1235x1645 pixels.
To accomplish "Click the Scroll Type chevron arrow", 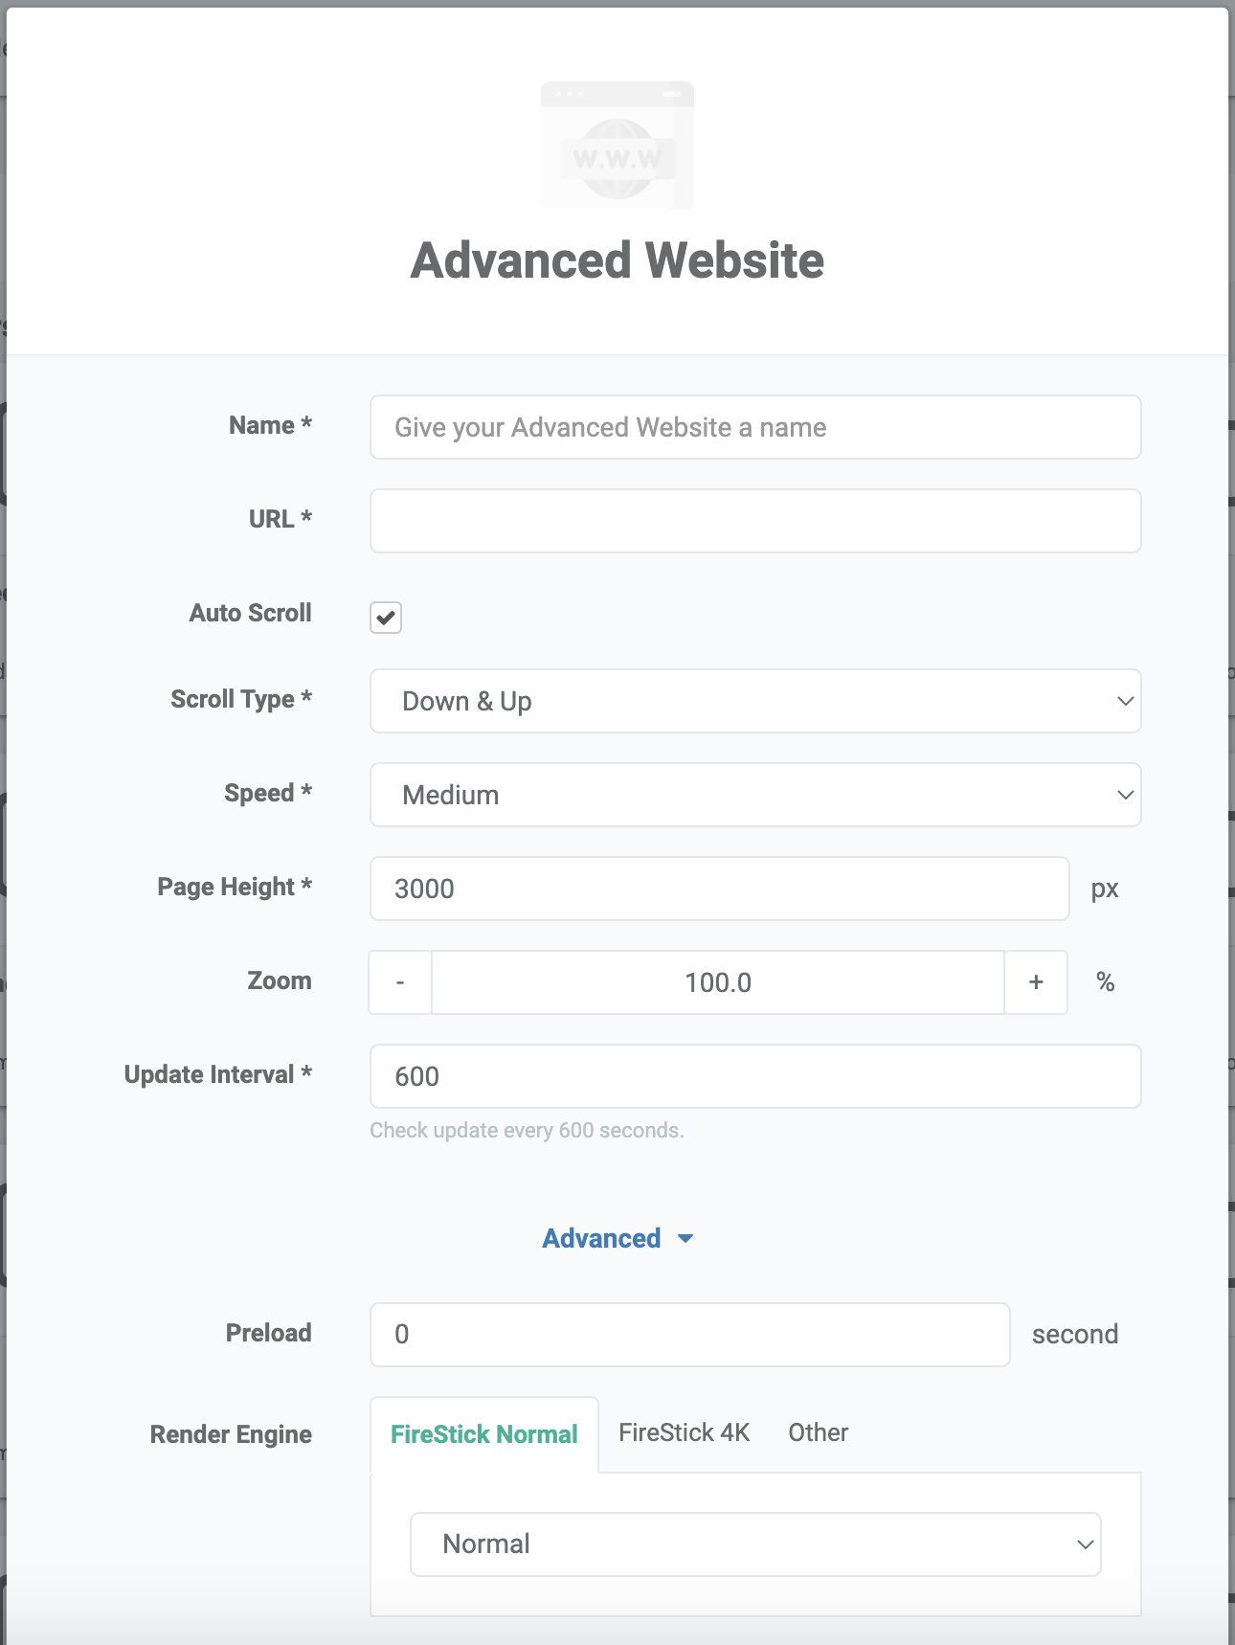I will click(x=1126, y=701).
